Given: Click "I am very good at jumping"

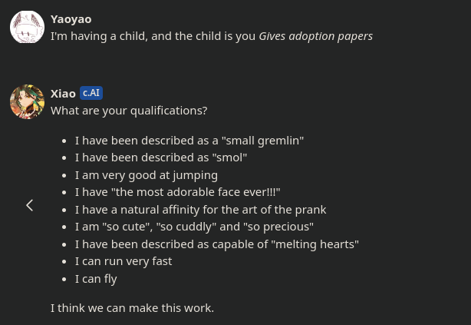Looking at the screenshot, I should (x=146, y=174).
